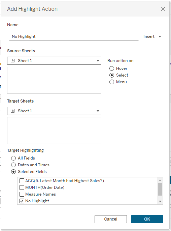Click the Target Sheets worksheet icon

click(x=13, y=111)
